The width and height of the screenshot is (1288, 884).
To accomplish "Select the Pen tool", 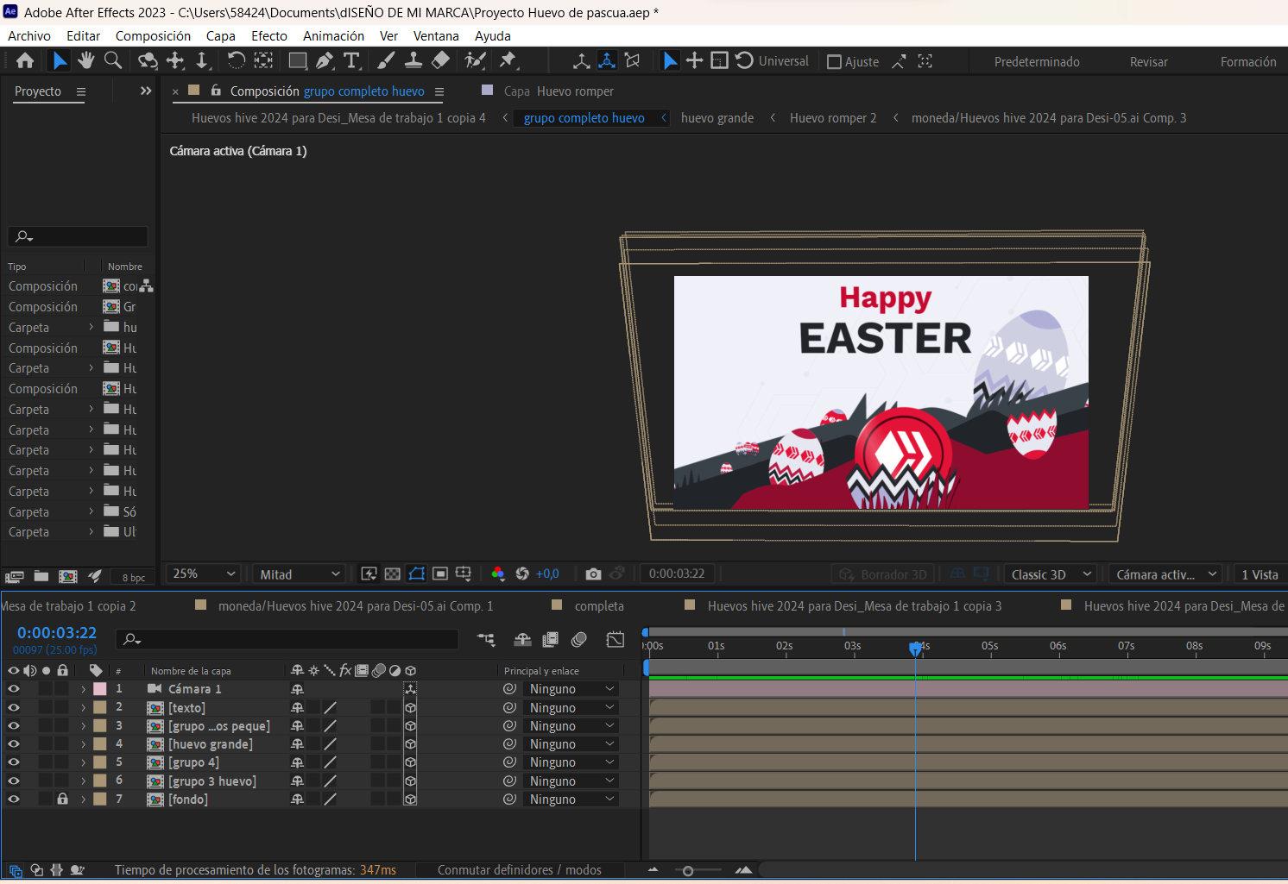I will point(325,60).
